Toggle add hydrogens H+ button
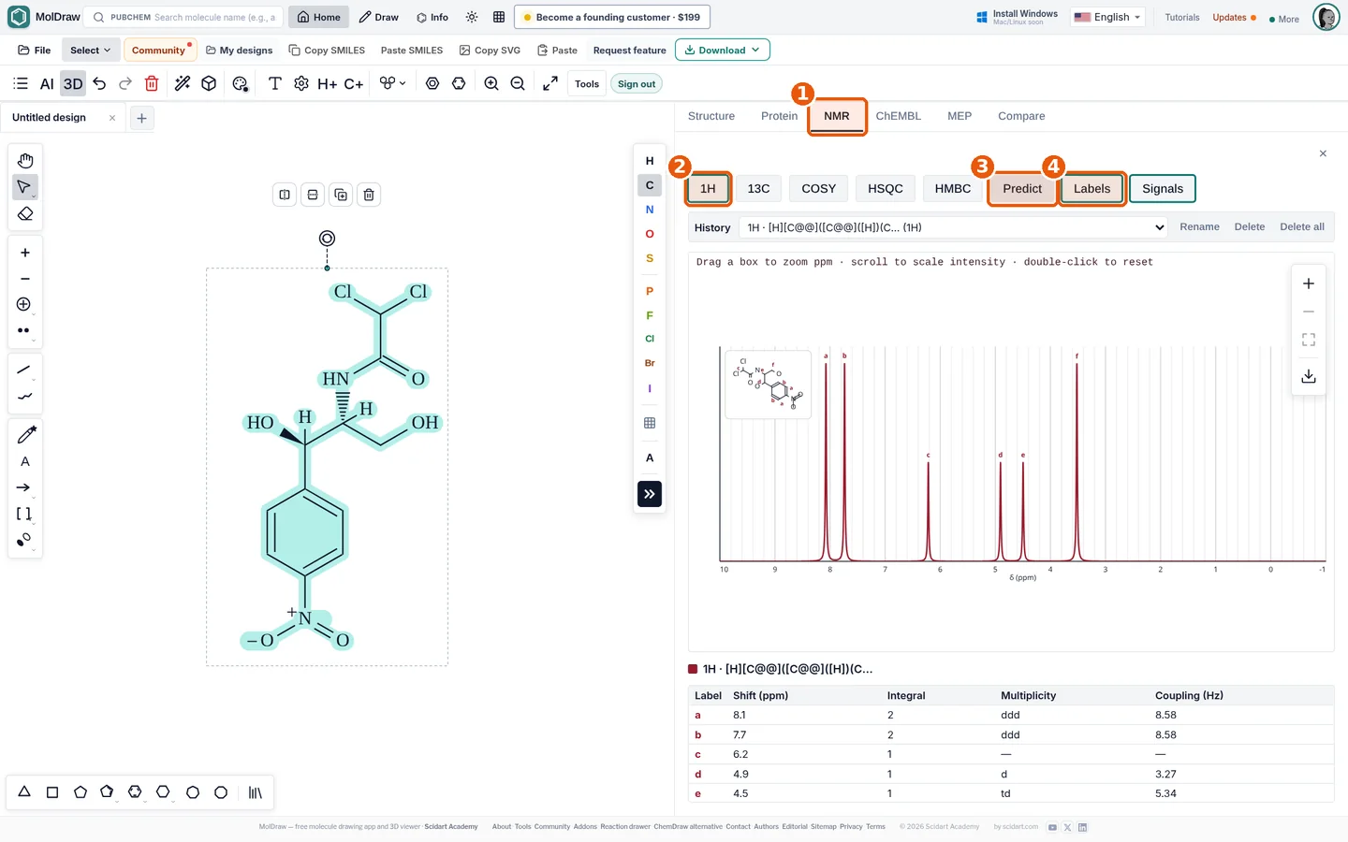 coord(327,83)
